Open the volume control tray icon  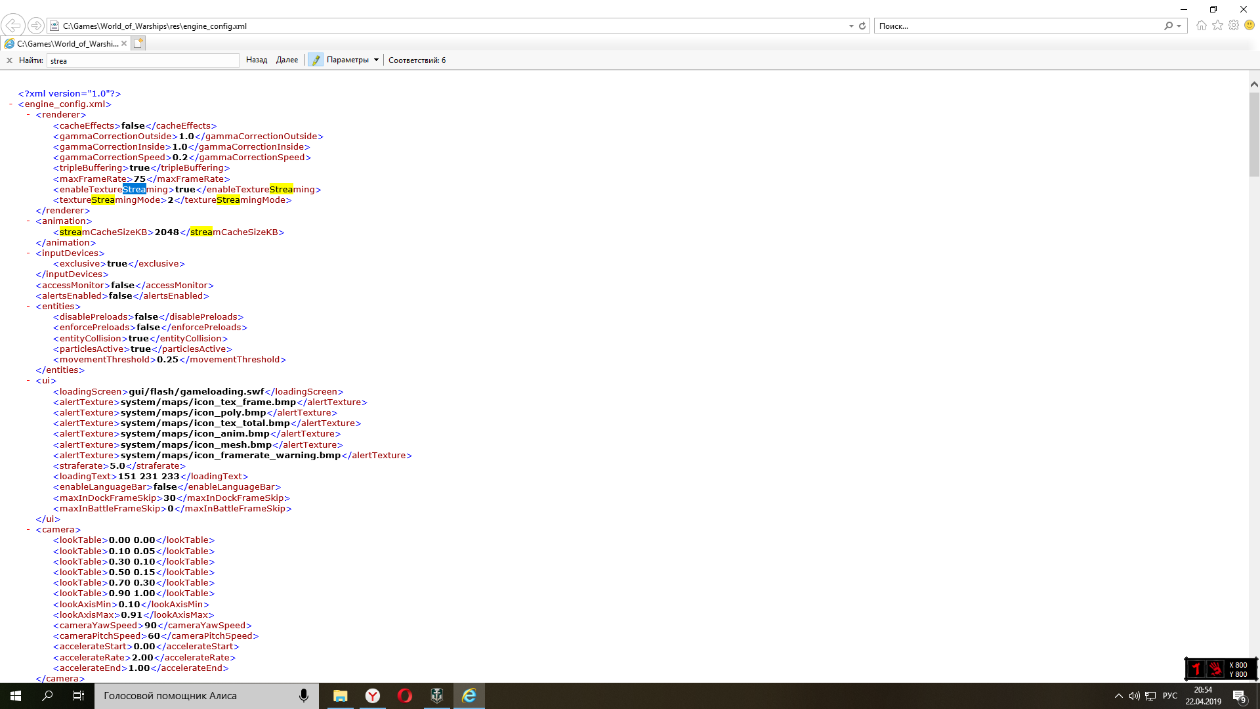coord(1135,696)
